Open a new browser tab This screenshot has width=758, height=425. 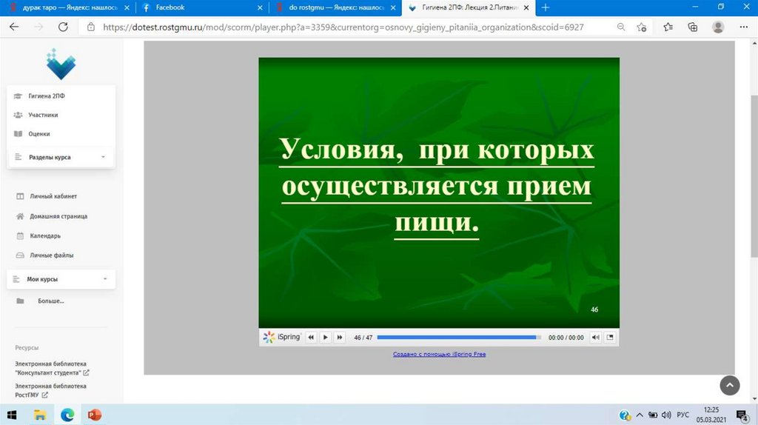tap(546, 7)
